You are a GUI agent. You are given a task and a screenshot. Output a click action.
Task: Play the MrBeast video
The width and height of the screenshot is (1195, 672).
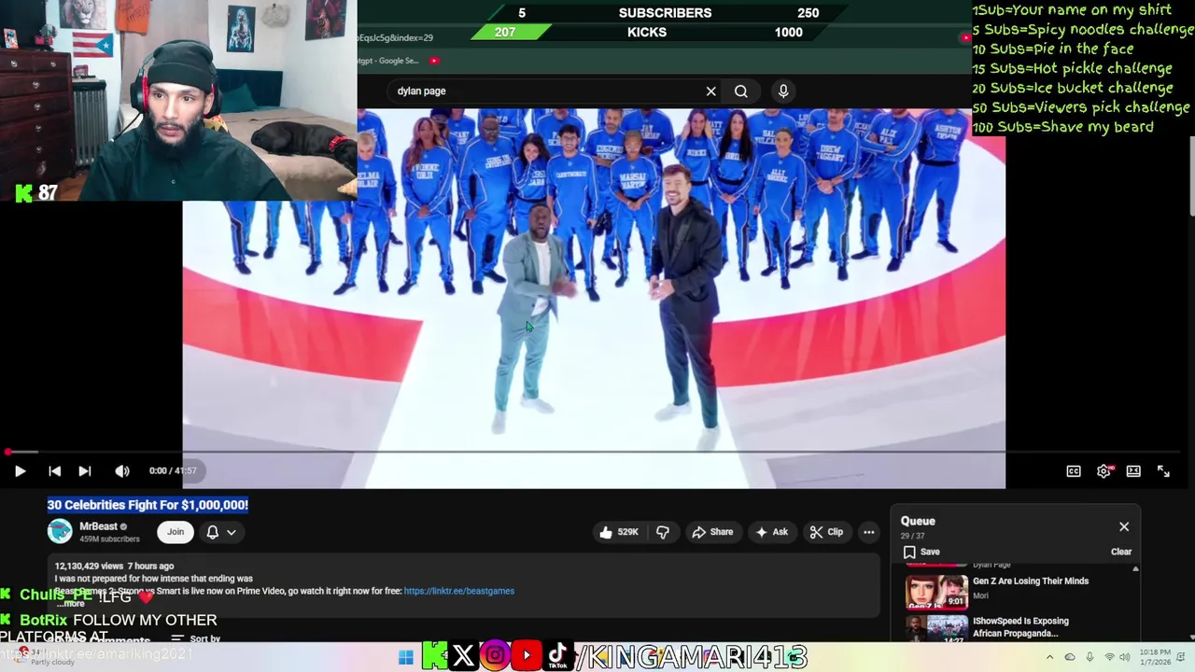[x=20, y=471]
